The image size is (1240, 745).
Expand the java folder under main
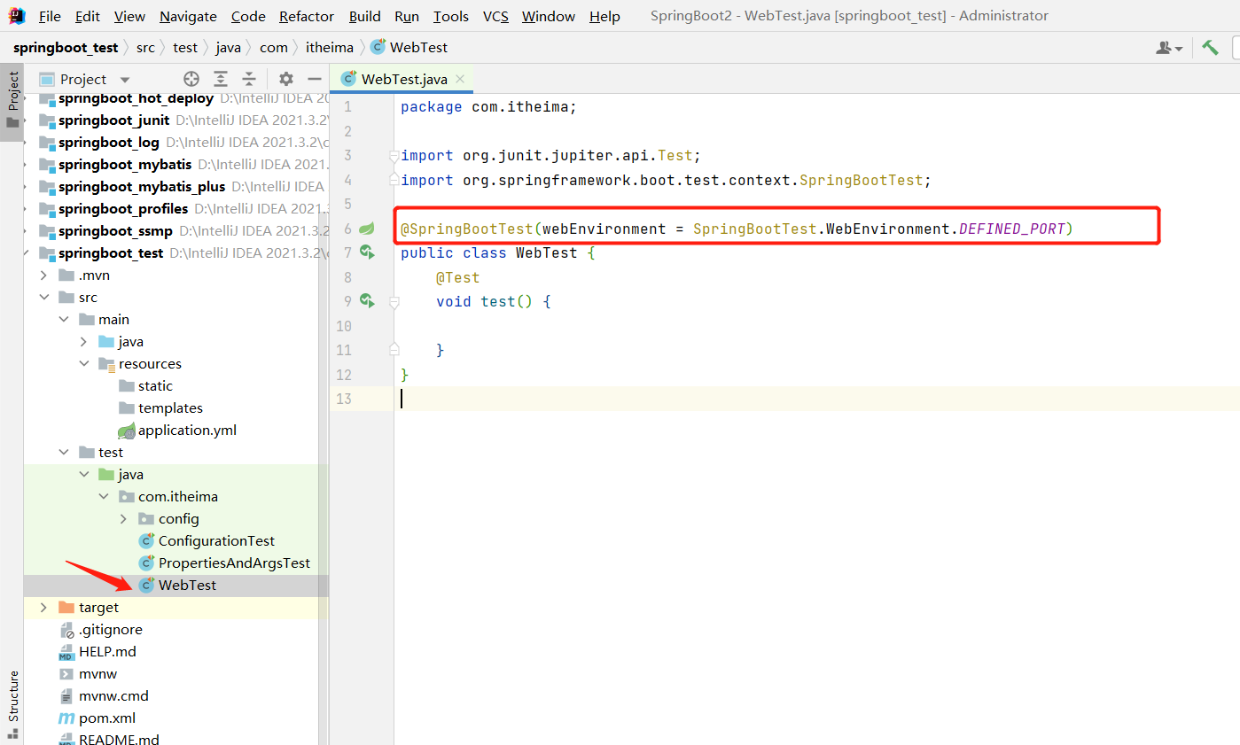click(x=84, y=341)
